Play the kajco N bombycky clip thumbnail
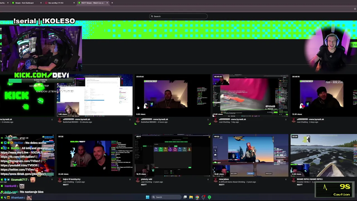This screenshot has height=201, width=357. [x=95, y=155]
